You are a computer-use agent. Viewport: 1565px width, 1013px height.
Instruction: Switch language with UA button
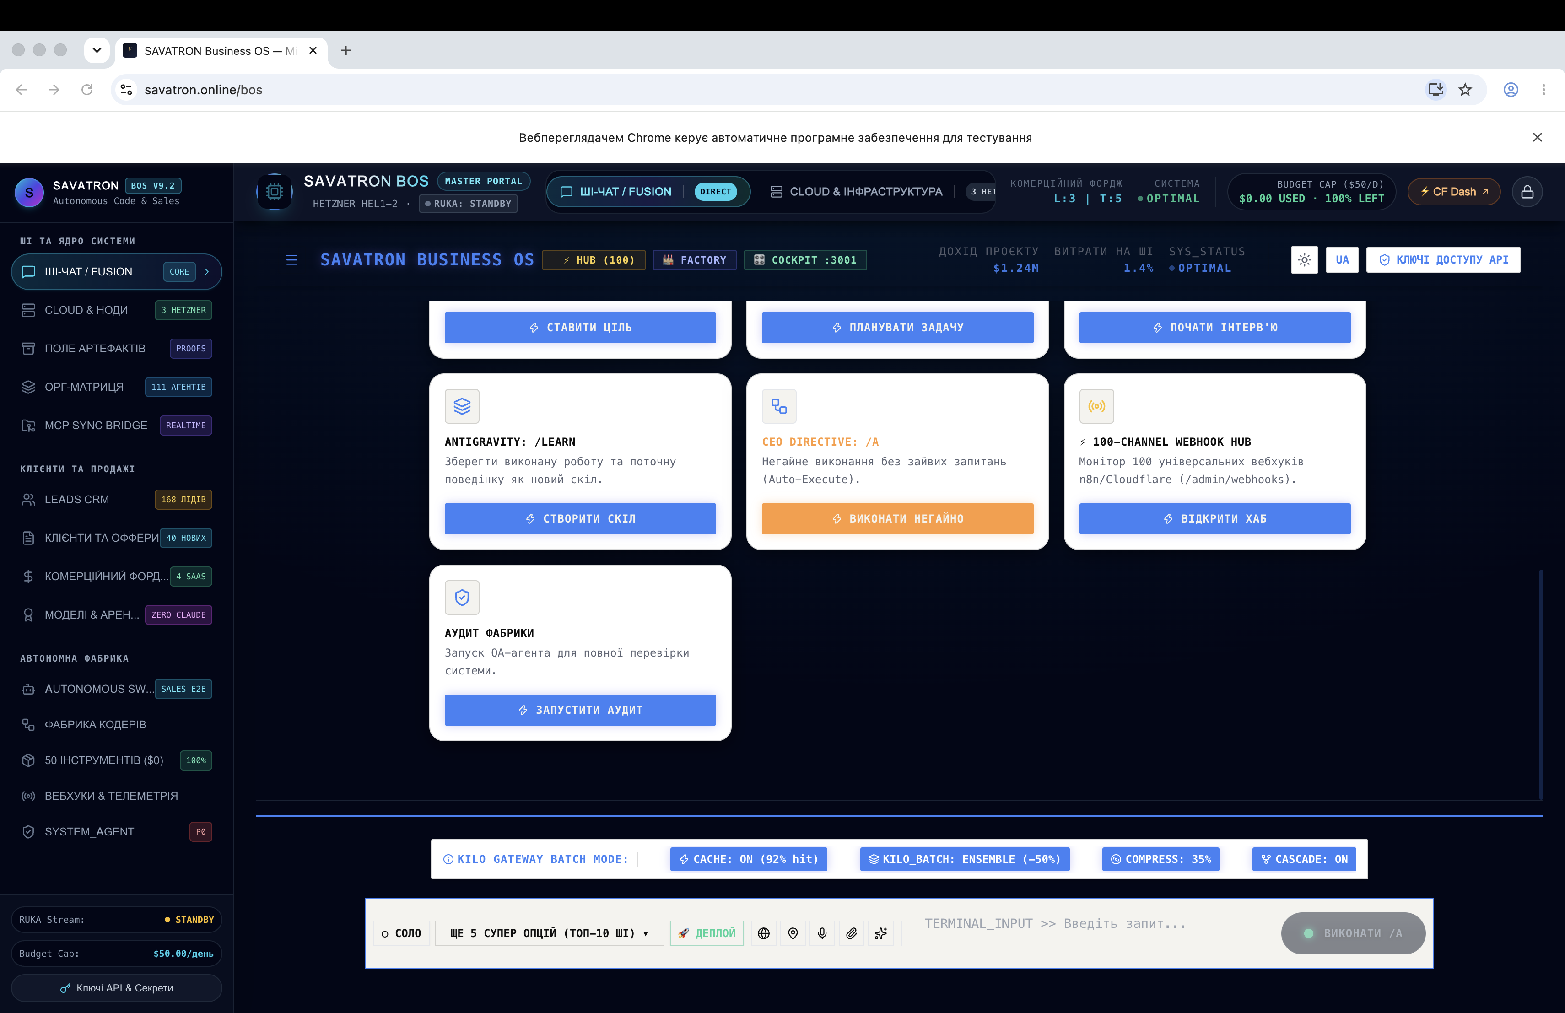[x=1341, y=260]
